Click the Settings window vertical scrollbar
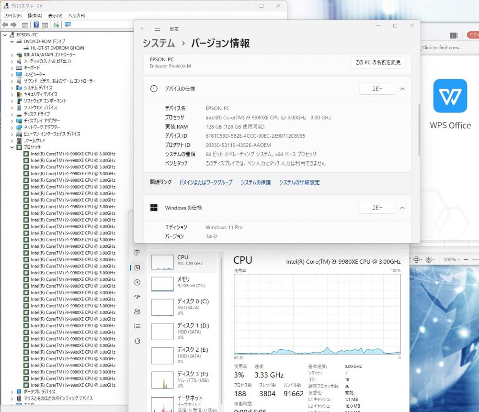Screen dimensions: 479x412 (x=419, y=130)
